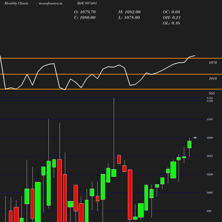Click the '1055' price axis label
The width and height of the screenshot is (222, 222).
tap(210, 156)
